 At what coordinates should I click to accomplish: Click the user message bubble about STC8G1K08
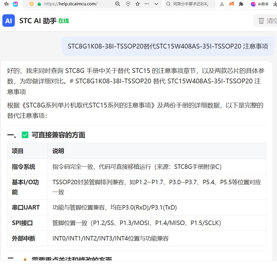tap(168, 46)
